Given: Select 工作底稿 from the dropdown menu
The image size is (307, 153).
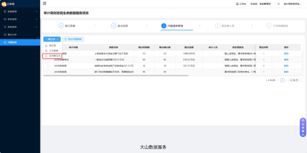Looking at the screenshot, I should 53,51.
